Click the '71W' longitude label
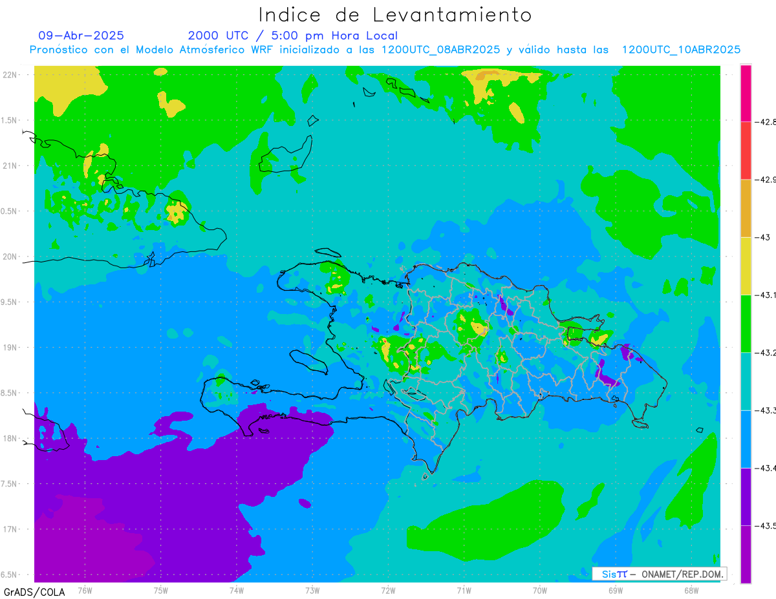Screen dimensions: 776x599 (x=464, y=590)
